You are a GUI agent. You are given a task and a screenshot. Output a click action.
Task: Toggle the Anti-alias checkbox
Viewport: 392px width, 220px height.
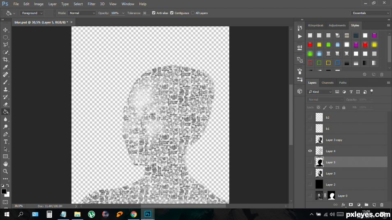point(154,13)
